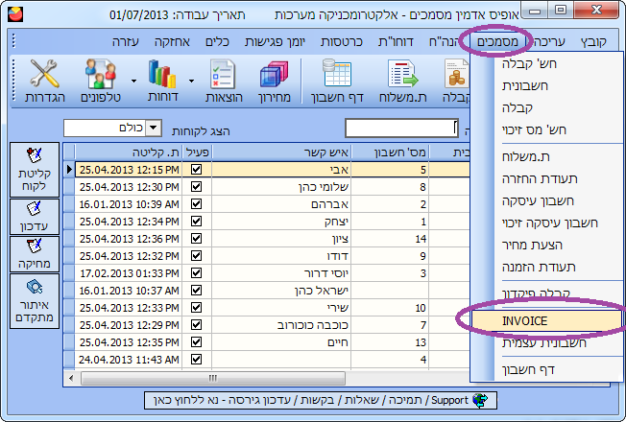Open the דף חשבון account sheet icon
The width and height of the screenshot is (626, 422).
coord(337,81)
